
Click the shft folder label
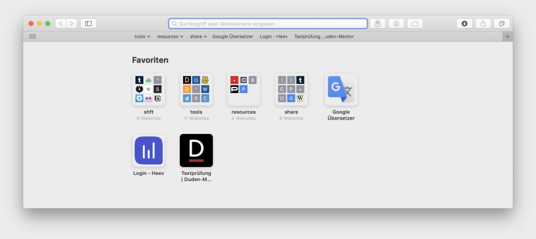click(x=149, y=112)
